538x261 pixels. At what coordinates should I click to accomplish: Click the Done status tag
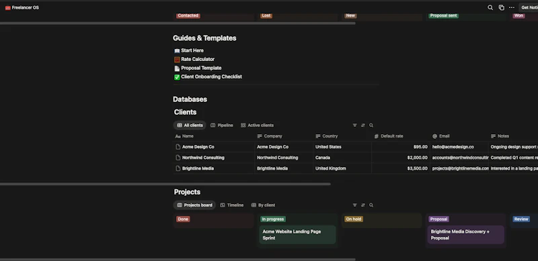point(183,219)
